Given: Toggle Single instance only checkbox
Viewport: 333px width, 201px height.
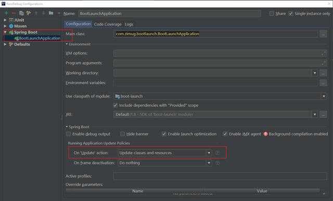Looking at the screenshot, I should tap(290, 14).
